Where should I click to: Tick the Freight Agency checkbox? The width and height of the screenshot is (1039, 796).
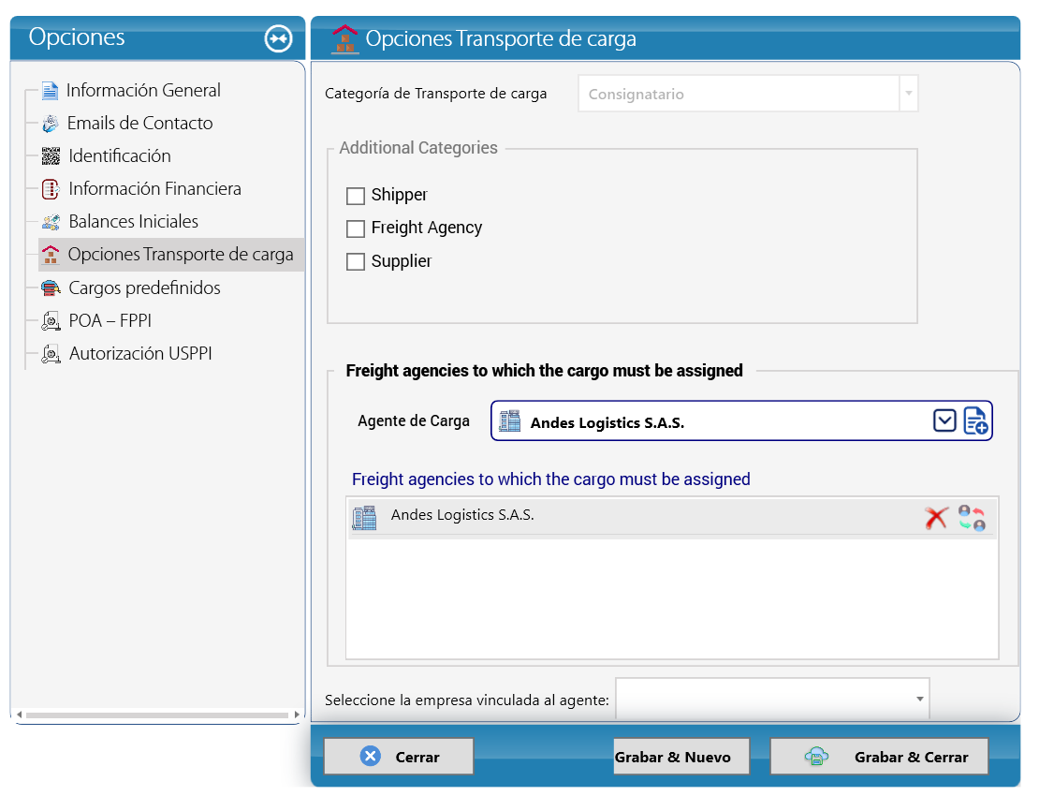(x=356, y=228)
